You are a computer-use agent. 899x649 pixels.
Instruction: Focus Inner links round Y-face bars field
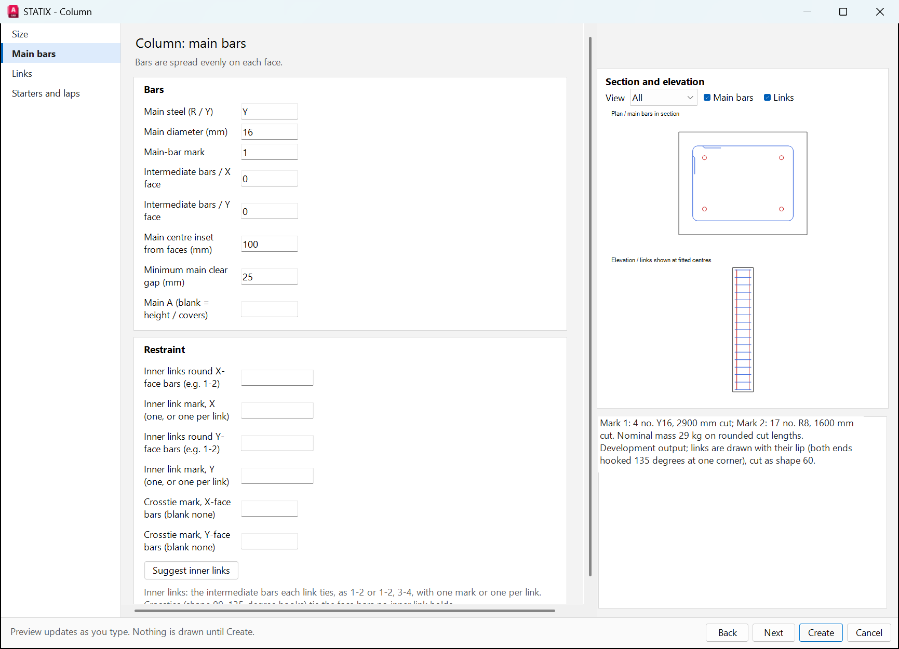(277, 443)
